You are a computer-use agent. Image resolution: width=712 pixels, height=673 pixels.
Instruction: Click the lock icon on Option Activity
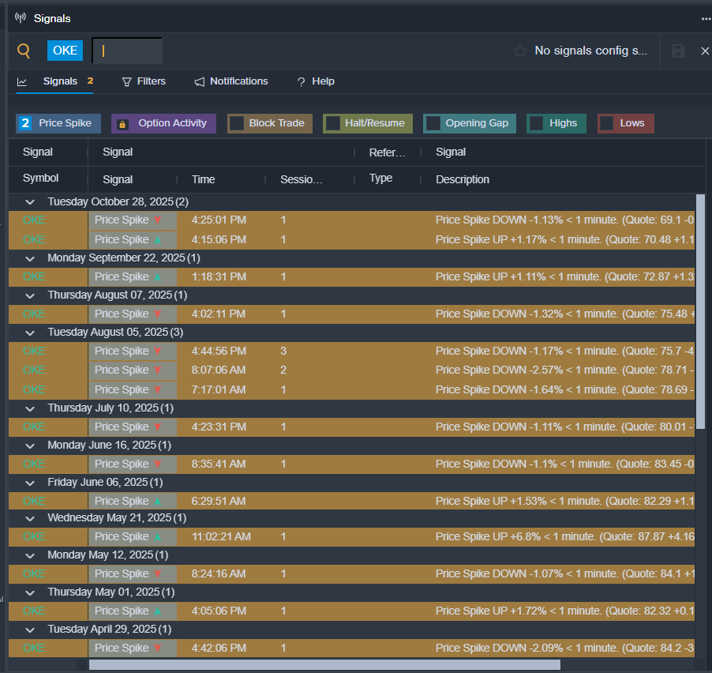(122, 124)
